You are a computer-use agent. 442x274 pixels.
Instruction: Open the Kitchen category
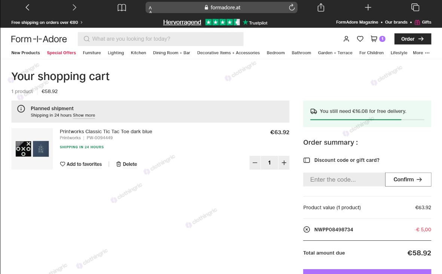pyautogui.click(x=138, y=53)
